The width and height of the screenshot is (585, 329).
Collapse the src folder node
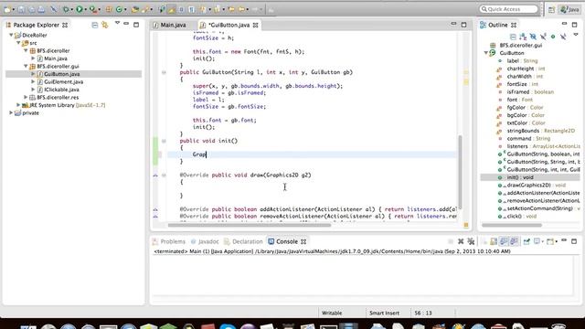click(x=18, y=43)
